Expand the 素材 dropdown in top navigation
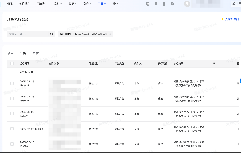Screen dimensions: 241x153 (x=58, y=4)
